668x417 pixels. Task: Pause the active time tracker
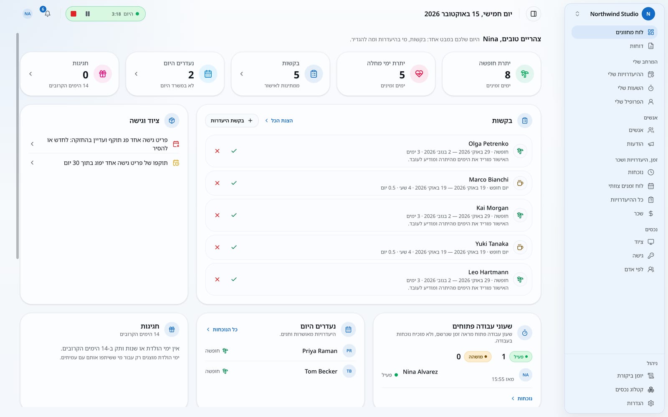pyautogui.click(x=88, y=14)
